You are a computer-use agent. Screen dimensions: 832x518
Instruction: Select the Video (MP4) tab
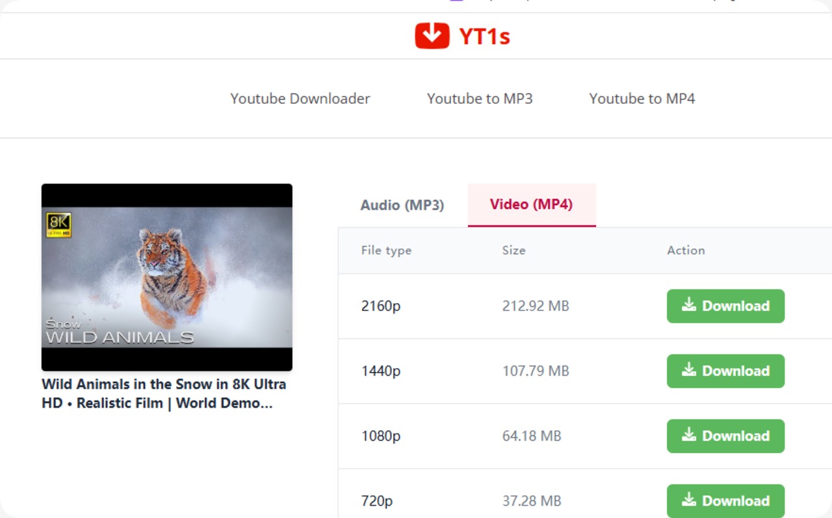point(531,204)
